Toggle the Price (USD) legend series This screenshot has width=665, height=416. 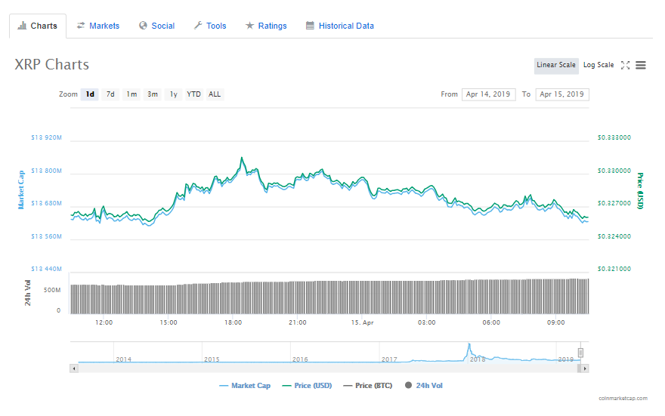point(307,386)
